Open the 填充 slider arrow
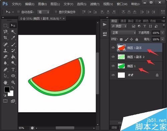This screenshot has width=167, height=131. (162, 39)
